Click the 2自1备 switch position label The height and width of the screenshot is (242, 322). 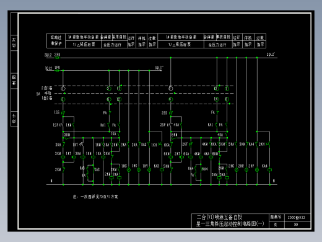coord(46,88)
